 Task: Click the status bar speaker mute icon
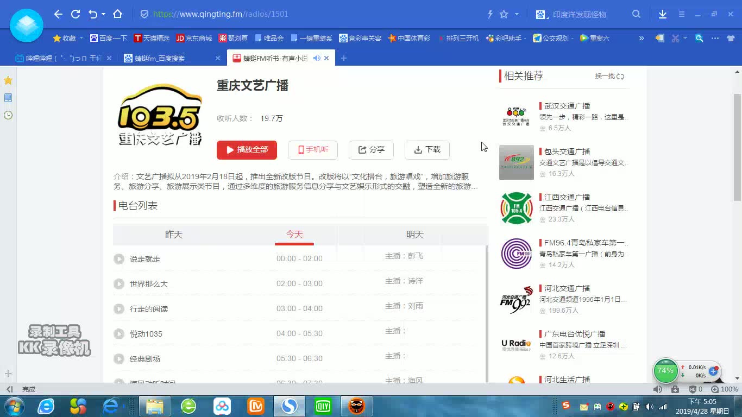(x=658, y=389)
